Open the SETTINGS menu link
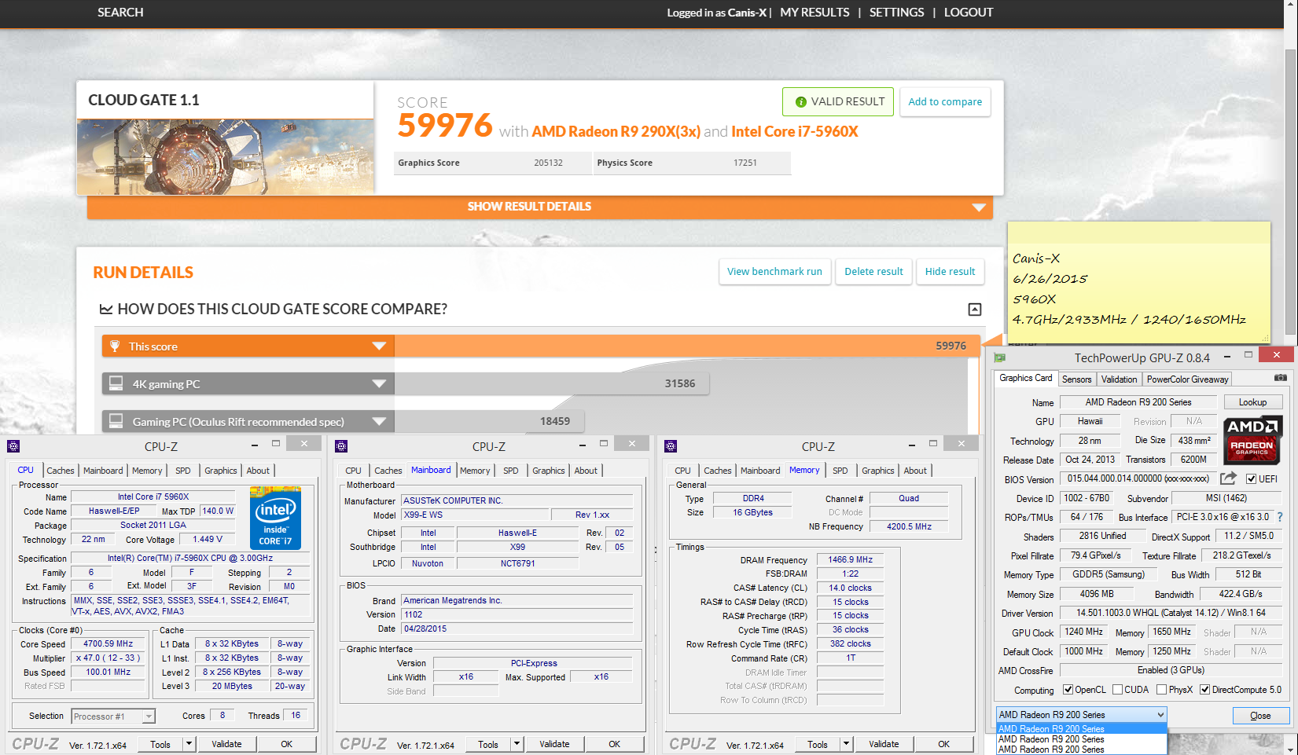 pos(896,13)
